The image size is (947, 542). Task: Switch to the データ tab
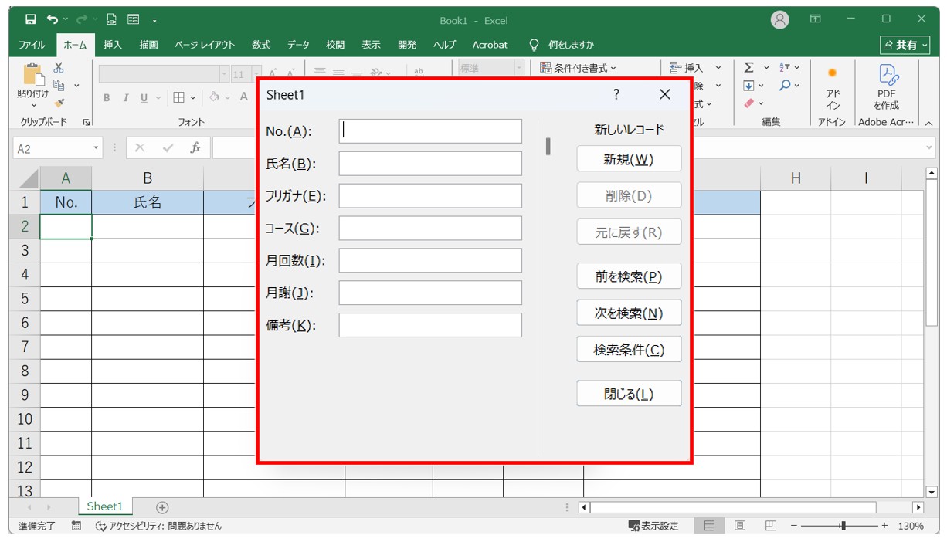coord(298,45)
